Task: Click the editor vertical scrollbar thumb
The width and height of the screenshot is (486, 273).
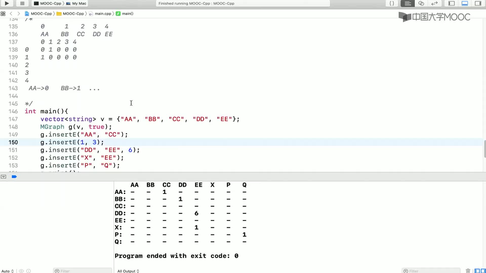Action: pyautogui.click(x=485, y=149)
